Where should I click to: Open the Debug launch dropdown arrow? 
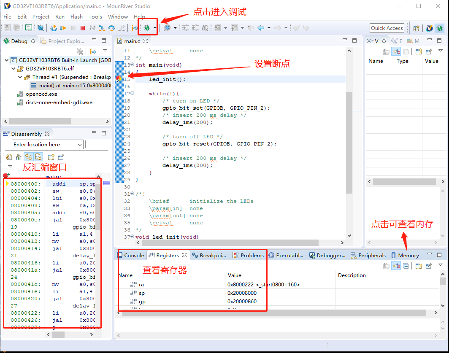coord(155,28)
